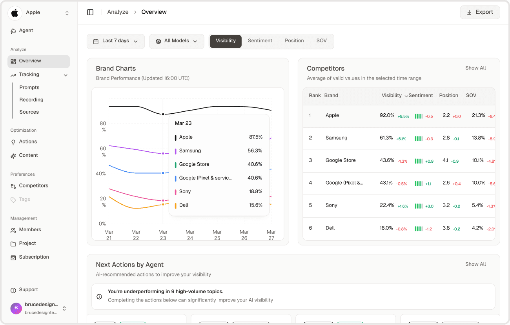The height and width of the screenshot is (325, 510).
Task: Click the Tracking trend icon
Action: point(13,75)
